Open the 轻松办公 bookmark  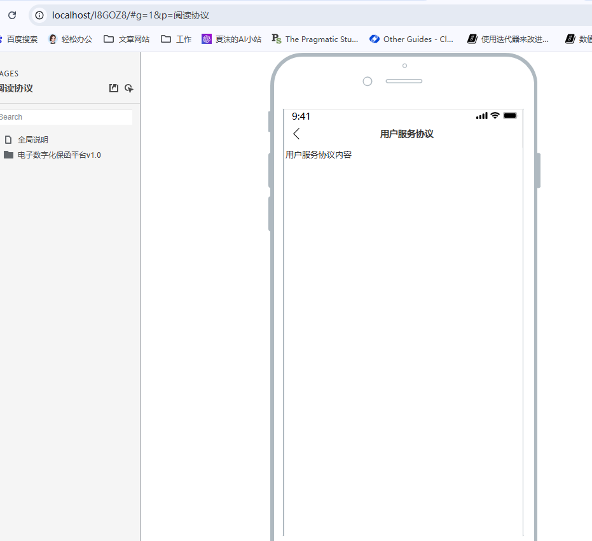[x=71, y=39]
